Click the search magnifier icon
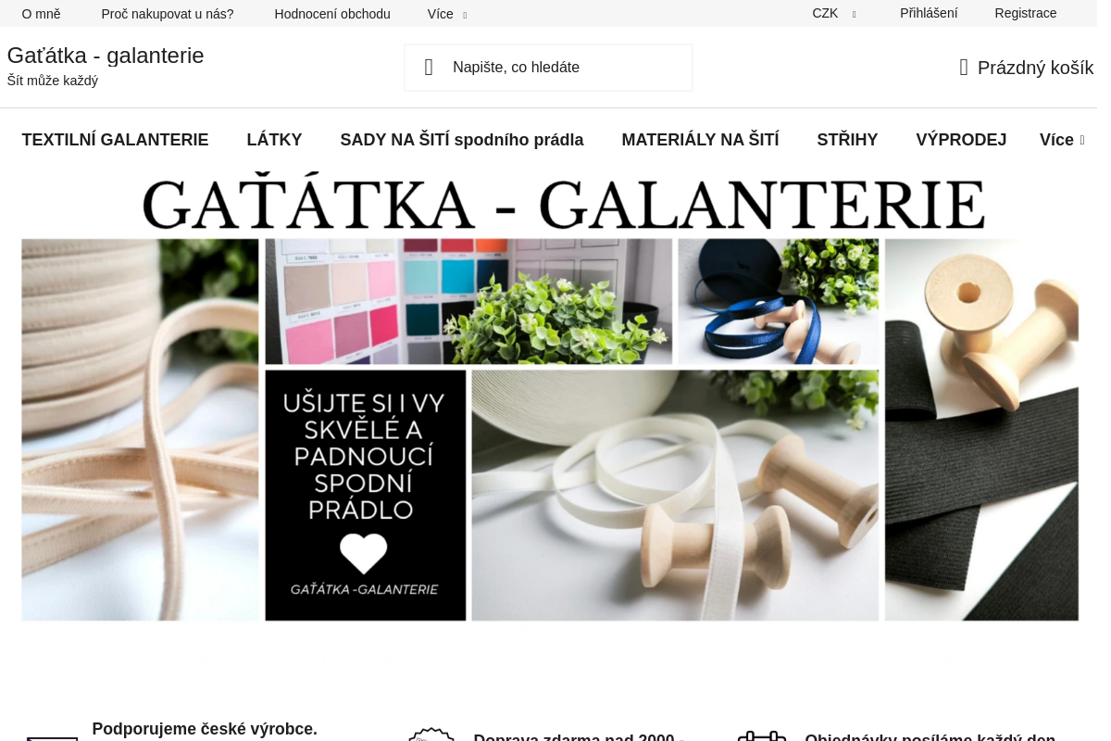The image size is (1111, 741). (428, 67)
